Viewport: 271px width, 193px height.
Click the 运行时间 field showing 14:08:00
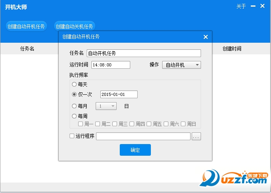pos(111,65)
